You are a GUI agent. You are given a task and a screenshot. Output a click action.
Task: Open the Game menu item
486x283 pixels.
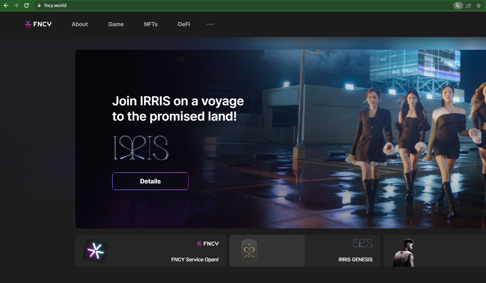pos(116,24)
